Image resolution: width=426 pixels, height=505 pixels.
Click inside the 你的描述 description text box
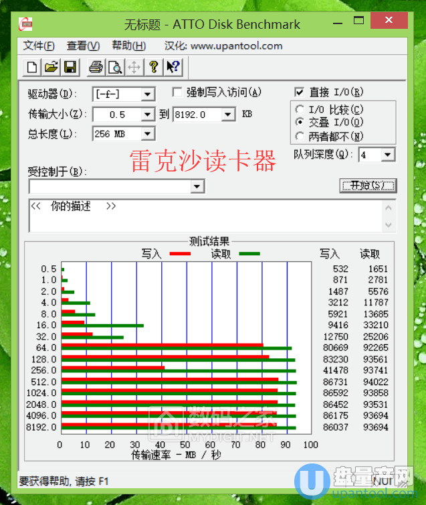(x=201, y=216)
